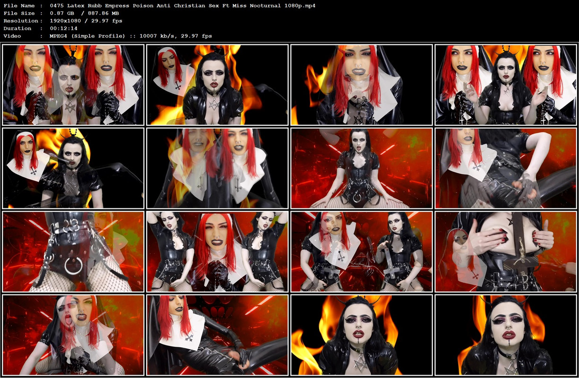The image size is (579, 378).
Task: Click the "Video" label in the header
Action: pyautogui.click(x=12, y=36)
